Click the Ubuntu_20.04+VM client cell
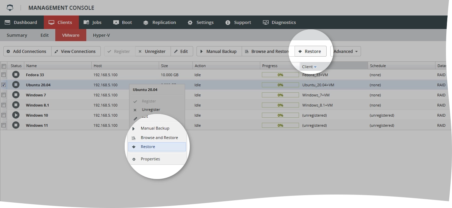This screenshot has width=452, height=208. 318,85
